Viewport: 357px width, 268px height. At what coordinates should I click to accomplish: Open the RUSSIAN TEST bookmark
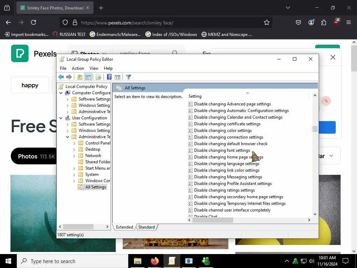coord(69,35)
